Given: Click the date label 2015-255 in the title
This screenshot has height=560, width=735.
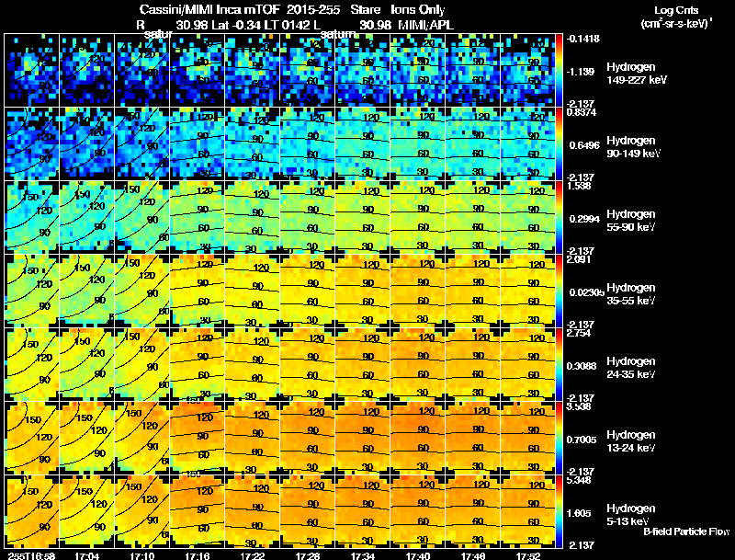Looking at the screenshot, I should [313, 9].
